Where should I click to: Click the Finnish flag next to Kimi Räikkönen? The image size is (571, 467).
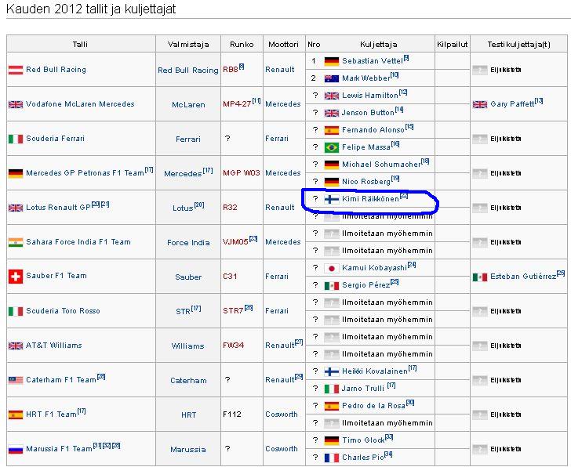[x=331, y=199]
